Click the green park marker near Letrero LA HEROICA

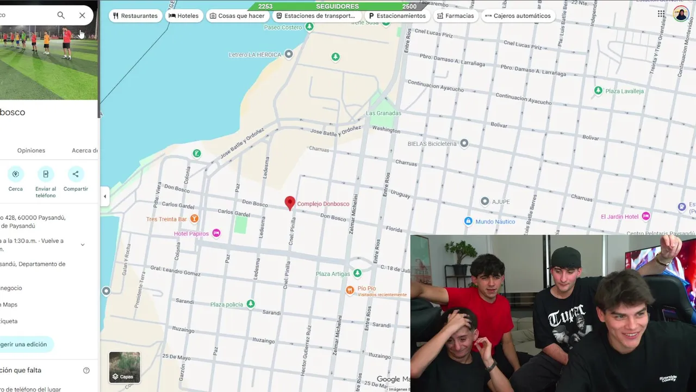pos(335,57)
